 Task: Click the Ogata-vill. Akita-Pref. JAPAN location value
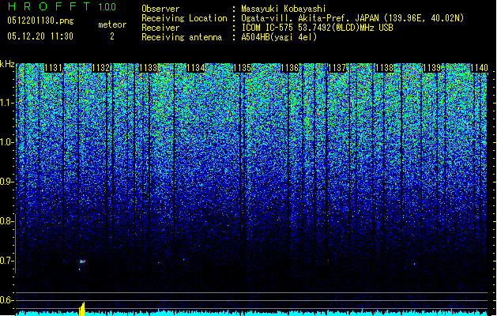[352, 18]
